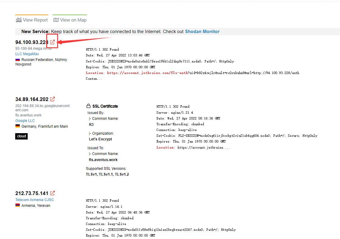The width and height of the screenshot is (340, 239).
Task: Click the external link icon beside 212.73.75.141
Action: (x=52, y=193)
